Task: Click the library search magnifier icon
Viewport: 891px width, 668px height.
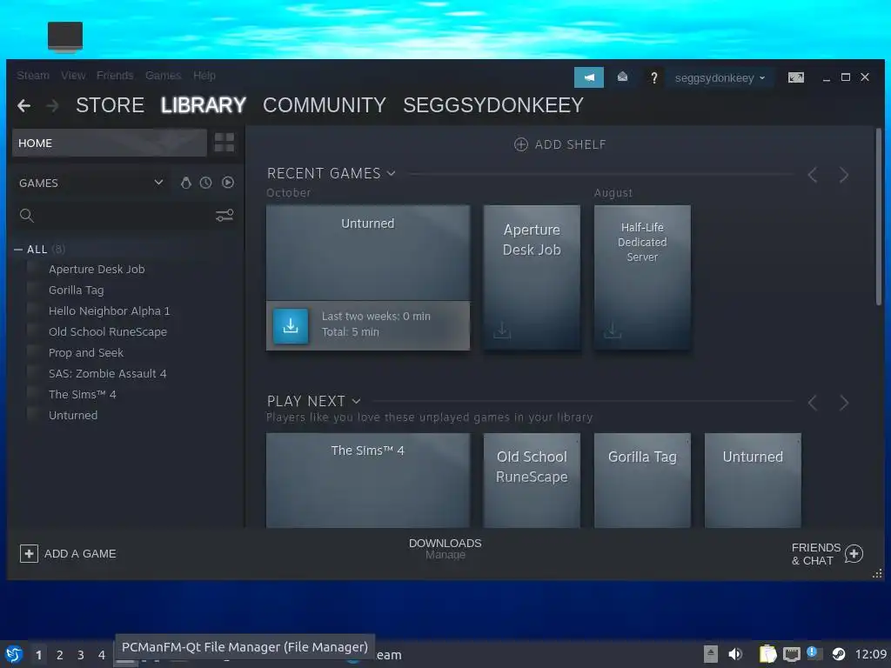Action: point(27,216)
